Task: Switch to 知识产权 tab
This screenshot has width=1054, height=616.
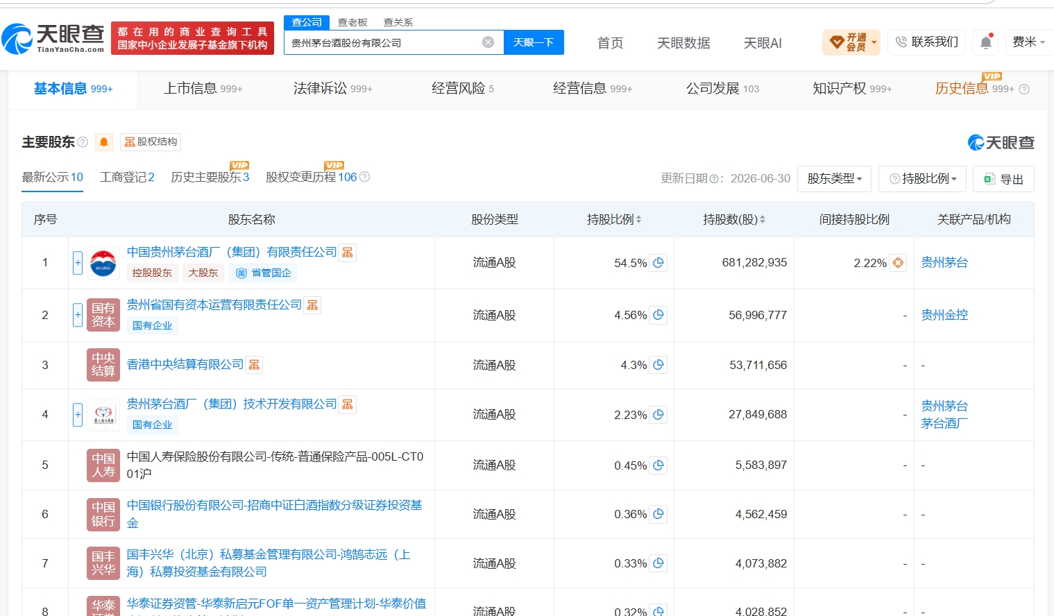Action: point(852,89)
